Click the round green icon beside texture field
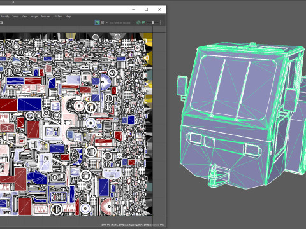This screenshot has width=306, height=229. 138,22
